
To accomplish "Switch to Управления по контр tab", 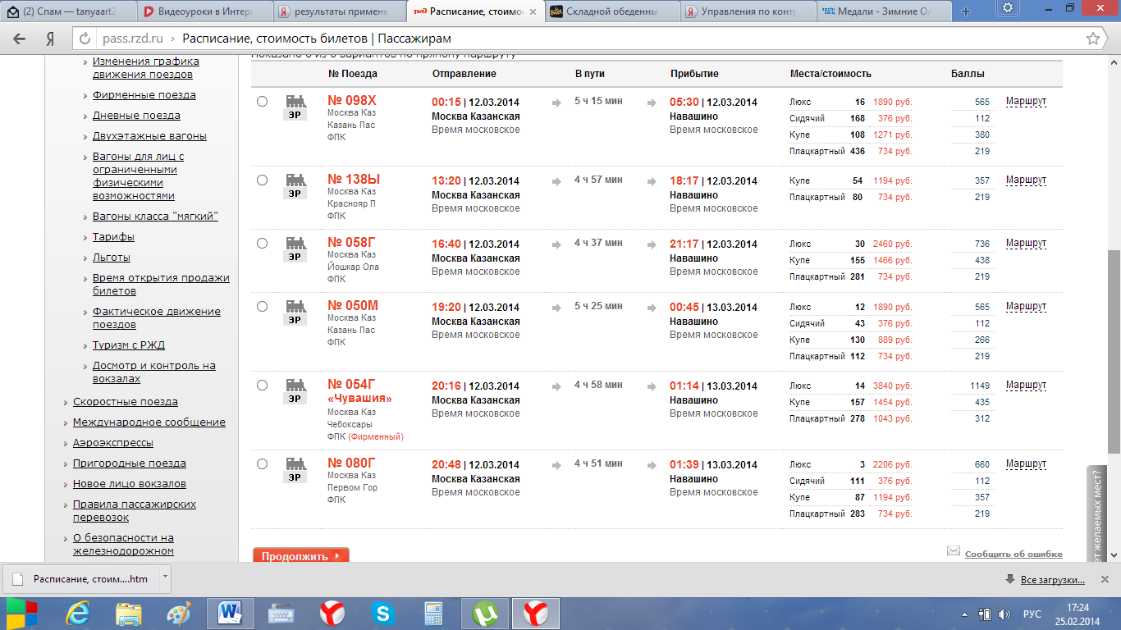I will [748, 11].
